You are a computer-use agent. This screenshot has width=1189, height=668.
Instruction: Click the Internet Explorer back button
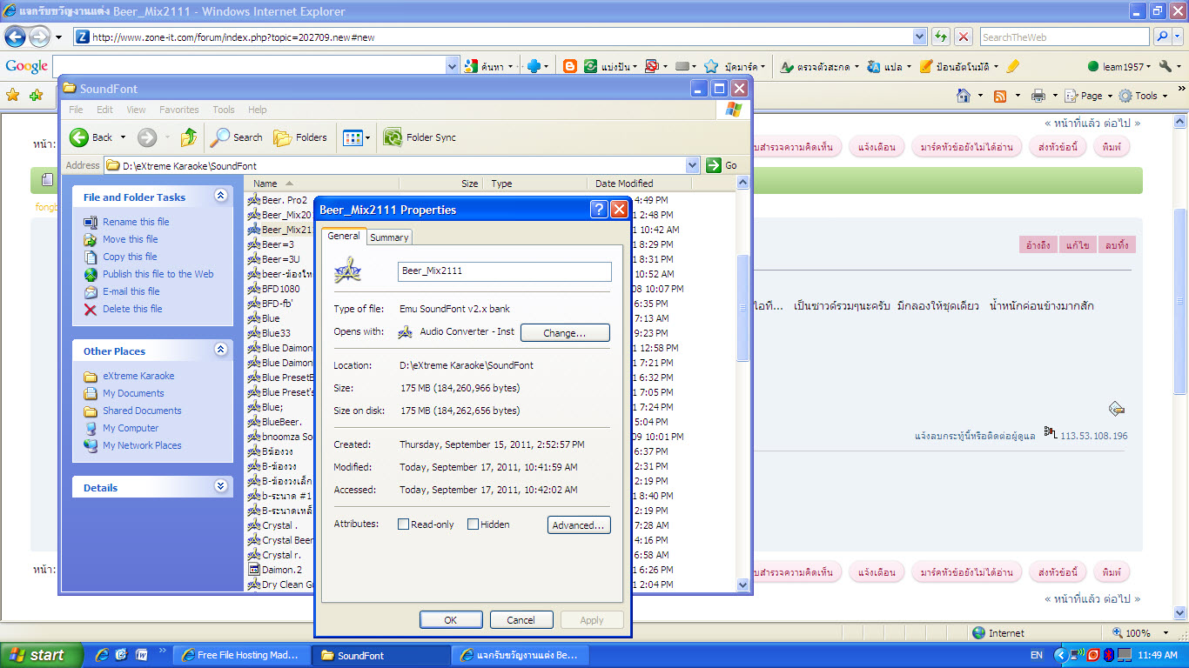tap(16, 37)
